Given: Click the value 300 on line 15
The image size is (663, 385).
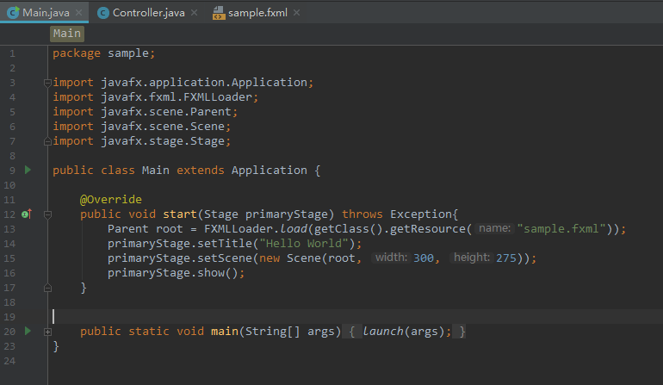Looking at the screenshot, I should [424, 258].
